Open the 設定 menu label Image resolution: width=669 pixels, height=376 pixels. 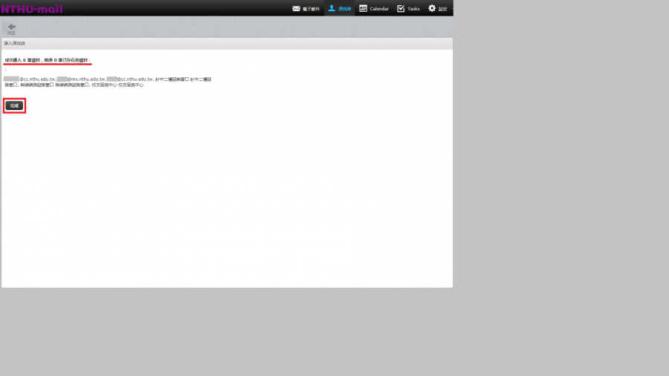tap(443, 9)
